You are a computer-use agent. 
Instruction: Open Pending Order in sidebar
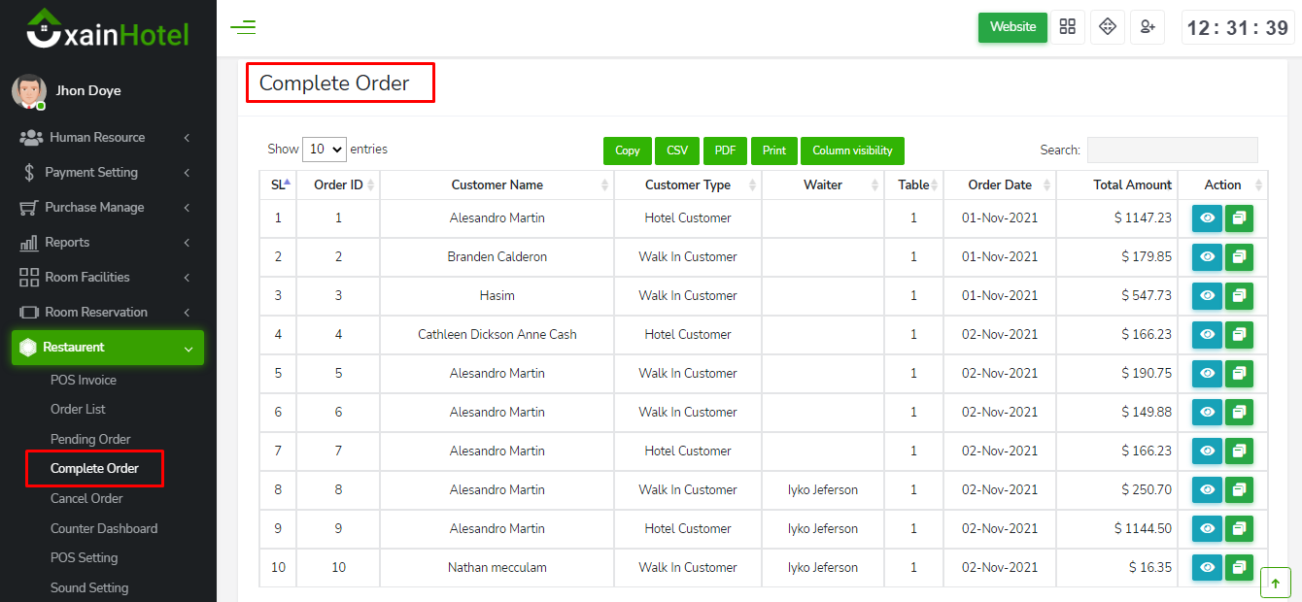click(x=90, y=439)
